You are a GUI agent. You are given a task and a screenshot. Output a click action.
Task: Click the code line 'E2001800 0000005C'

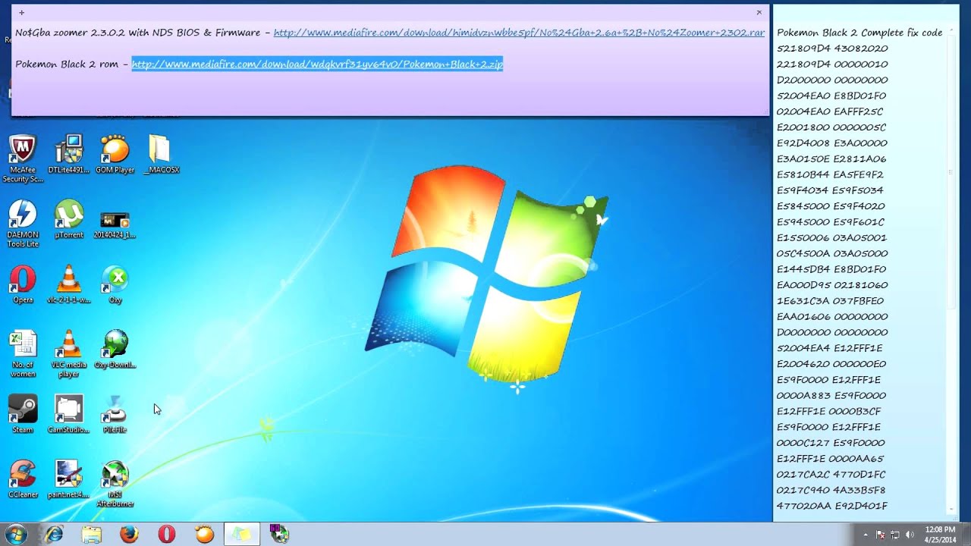tap(831, 127)
